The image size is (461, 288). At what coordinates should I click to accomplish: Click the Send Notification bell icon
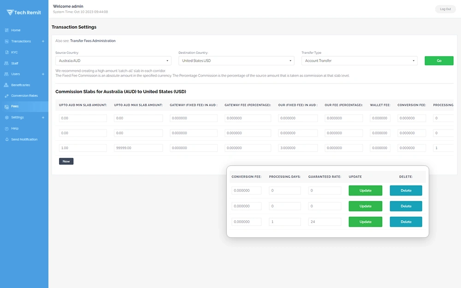pyautogui.click(x=6, y=139)
